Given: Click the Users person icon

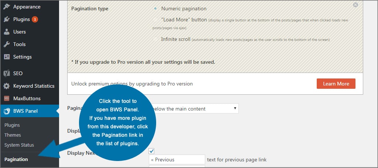Looking at the screenshot, I should (x=7, y=32).
